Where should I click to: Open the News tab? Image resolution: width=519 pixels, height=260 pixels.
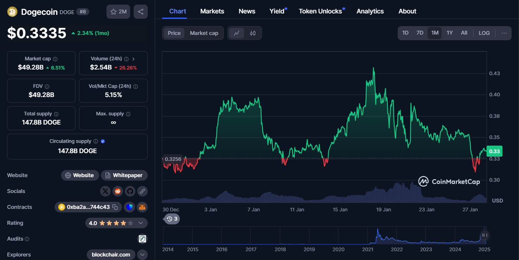click(247, 11)
